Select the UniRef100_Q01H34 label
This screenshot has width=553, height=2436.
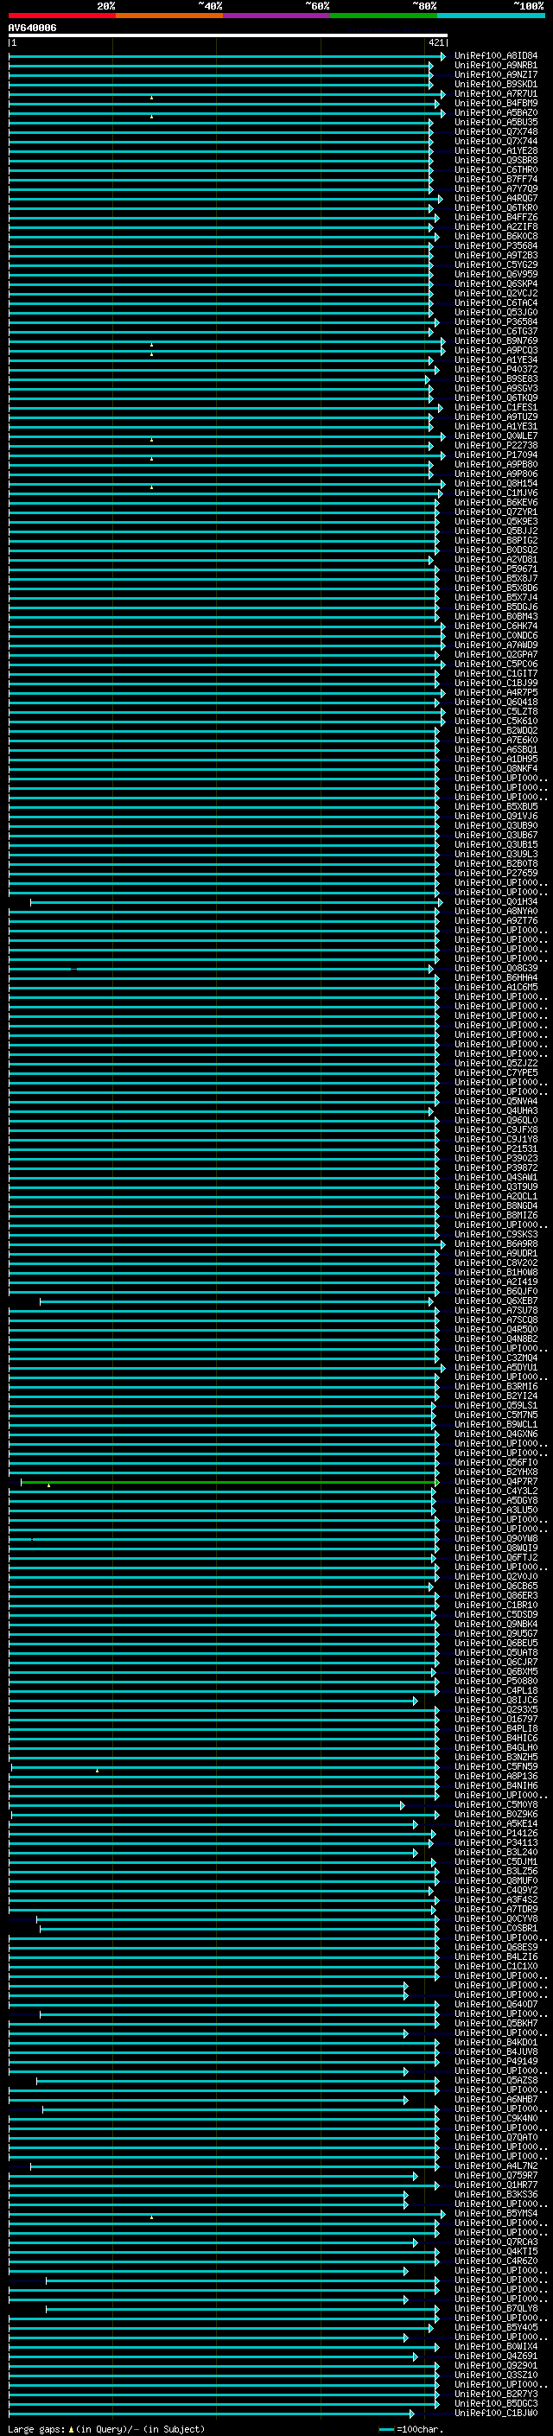click(x=495, y=901)
